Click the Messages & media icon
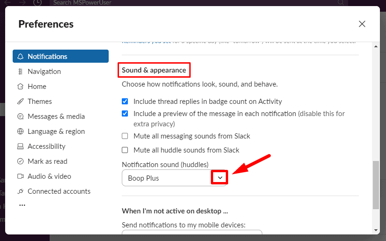This screenshot has height=241, width=386. click(21, 117)
